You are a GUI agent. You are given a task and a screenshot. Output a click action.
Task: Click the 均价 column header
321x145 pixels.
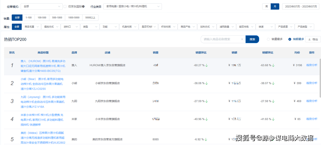click(x=297, y=53)
